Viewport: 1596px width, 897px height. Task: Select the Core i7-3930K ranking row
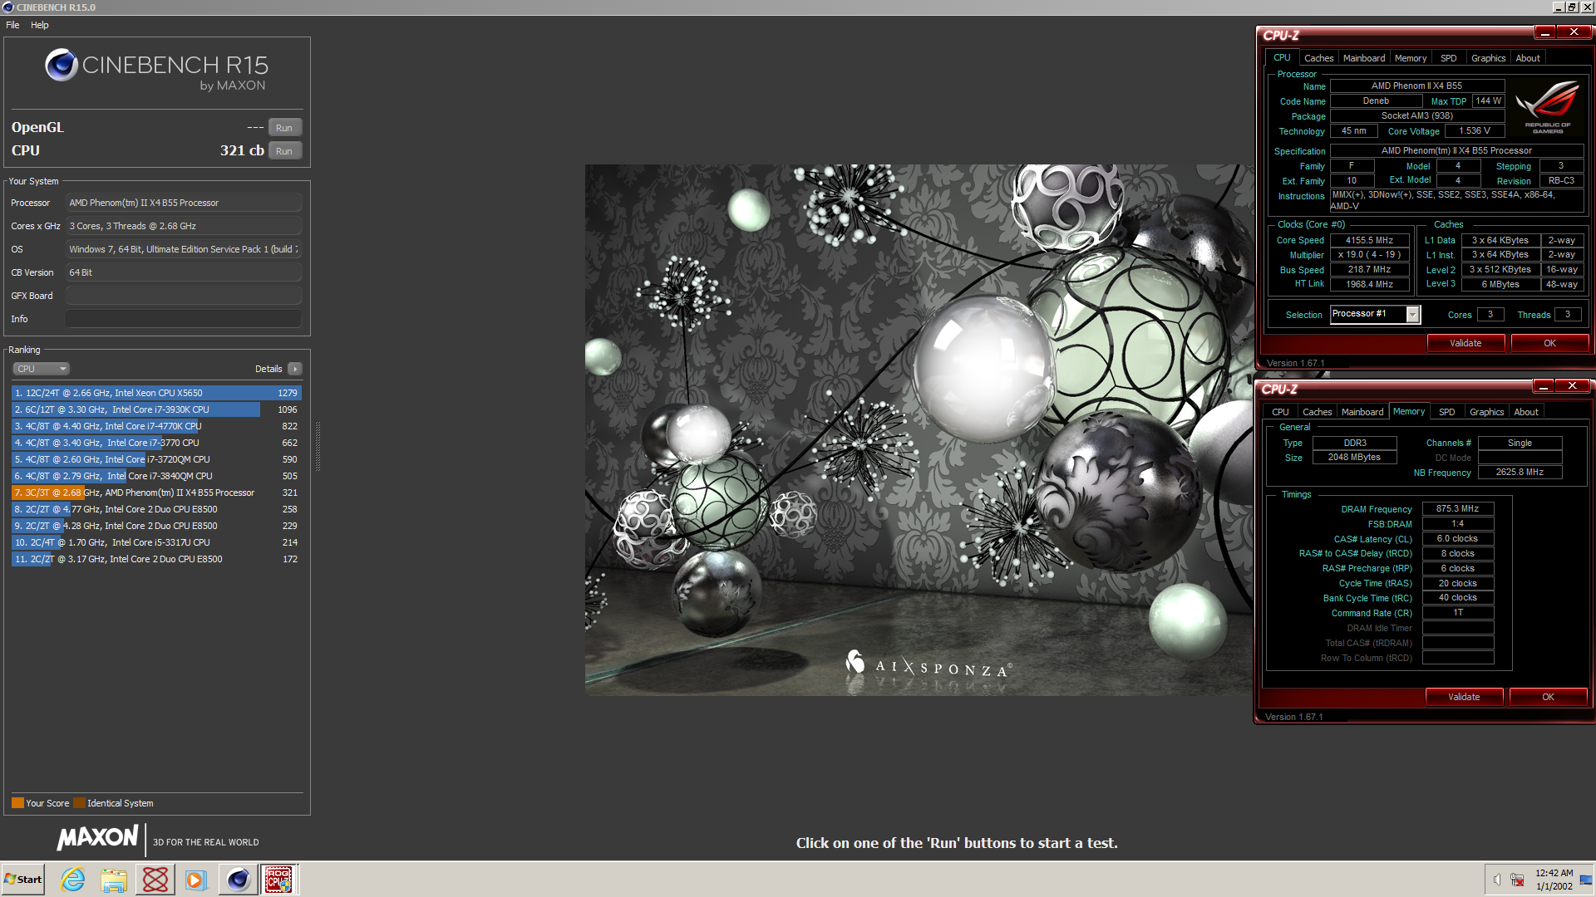[156, 409]
